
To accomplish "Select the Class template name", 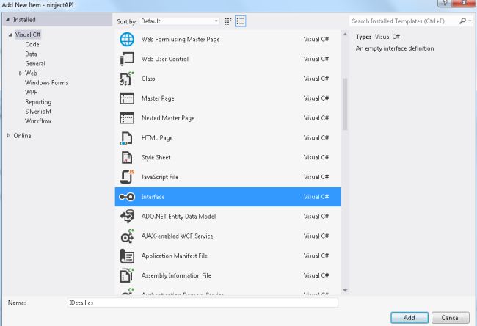I will coord(148,79).
